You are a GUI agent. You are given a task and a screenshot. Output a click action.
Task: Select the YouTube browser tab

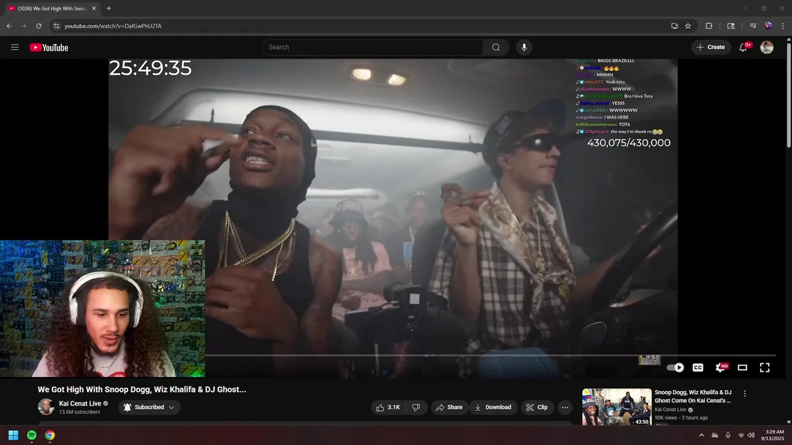(x=52, y=9)
